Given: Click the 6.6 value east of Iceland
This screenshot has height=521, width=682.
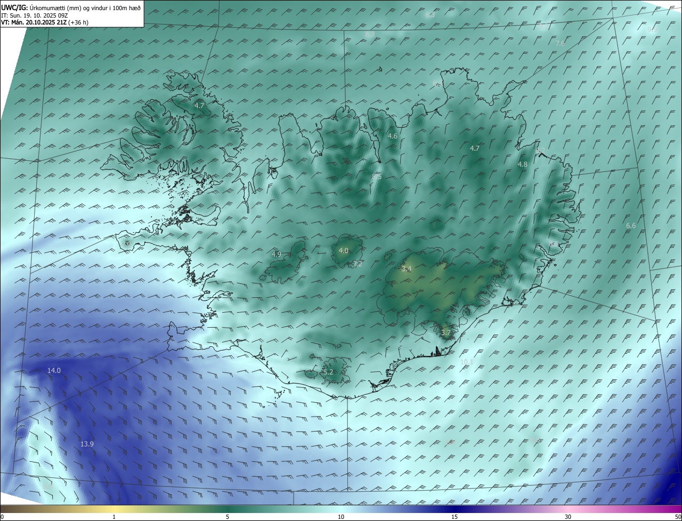Looking at the screenshot, I should (x=631, y=225).
